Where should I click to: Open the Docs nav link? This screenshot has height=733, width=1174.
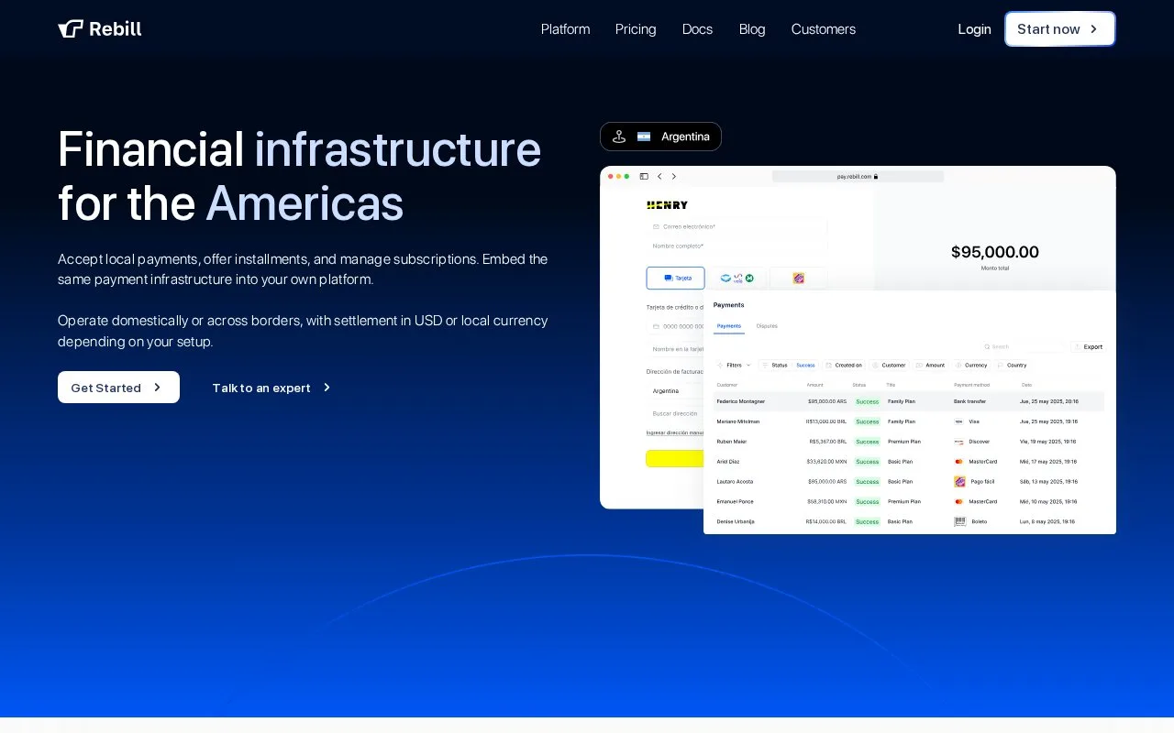[x=697, y=29]
